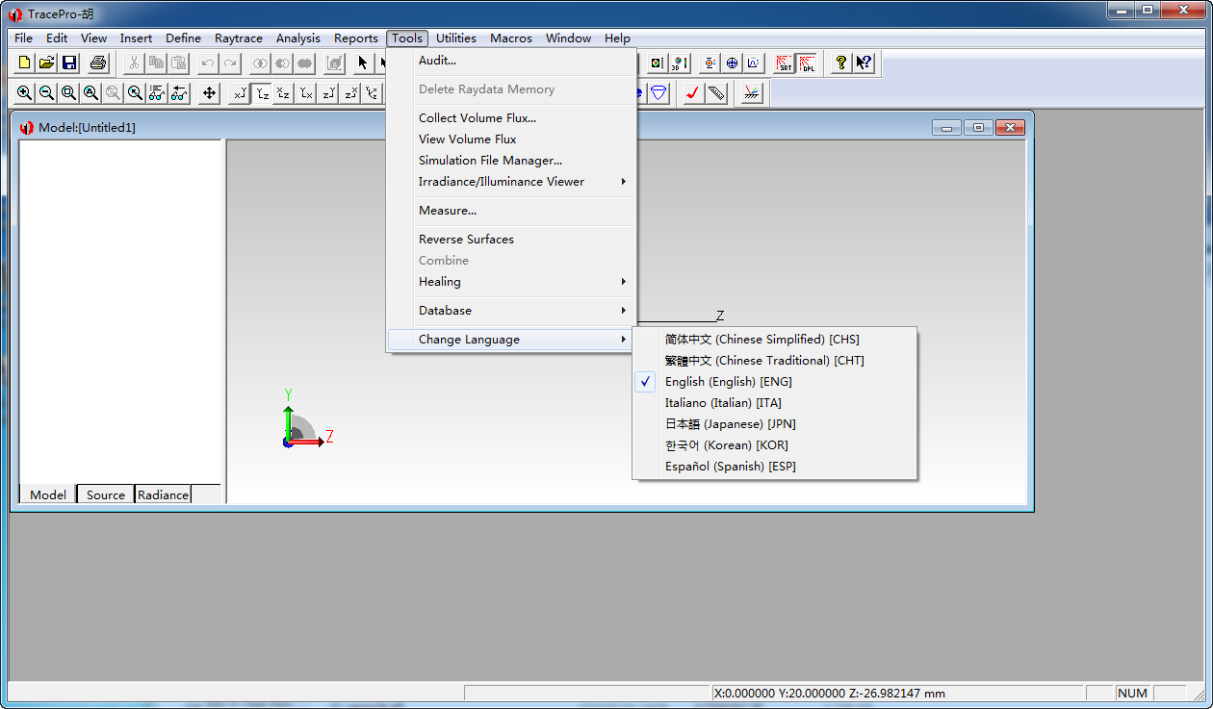Screen dimensions: 1213x709
Task: Switch language to Italiano [ITA]
Action: tap(774, 403)
